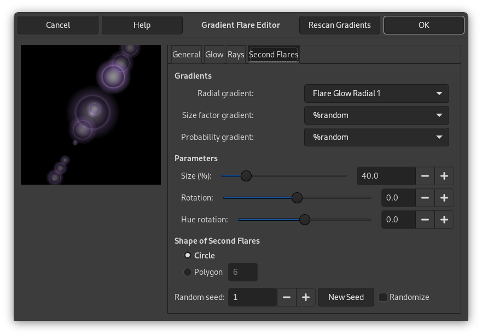Increase Hue rotation with plus stepper
Image resolution: width=482 pixels, height=336 pixels.
[444, 220]
